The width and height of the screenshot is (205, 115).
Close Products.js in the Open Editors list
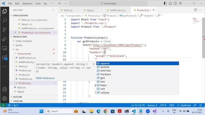click(15, 33)
